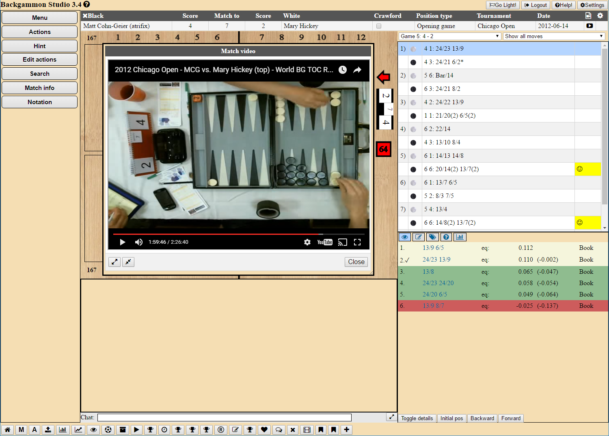Click the heart icon in bottom toolbar
The image size is (609, 436).
tap(264, 430)
